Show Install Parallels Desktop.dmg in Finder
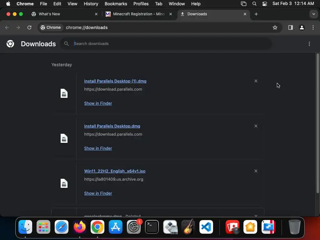Screen dimensions: 320x240 (x=98, y=148)
